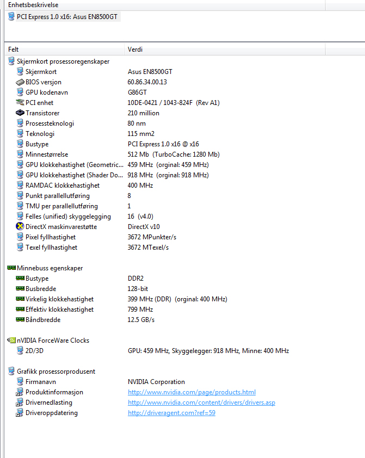This screenshot has width=365, height=458.
Task: Click the value DirectX v10
Action: [144, 227]
